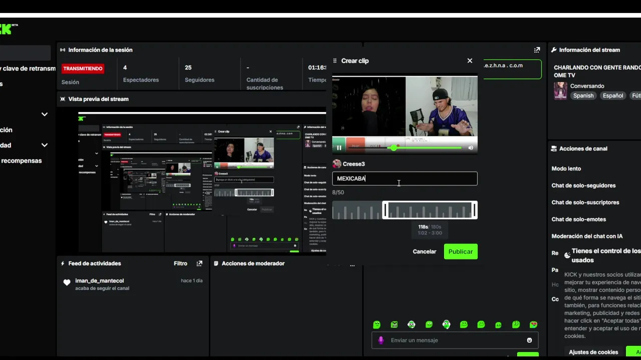Click the Modo lento label
The width and height of the screenshot is (641, 360).
[x=566, y=168]
